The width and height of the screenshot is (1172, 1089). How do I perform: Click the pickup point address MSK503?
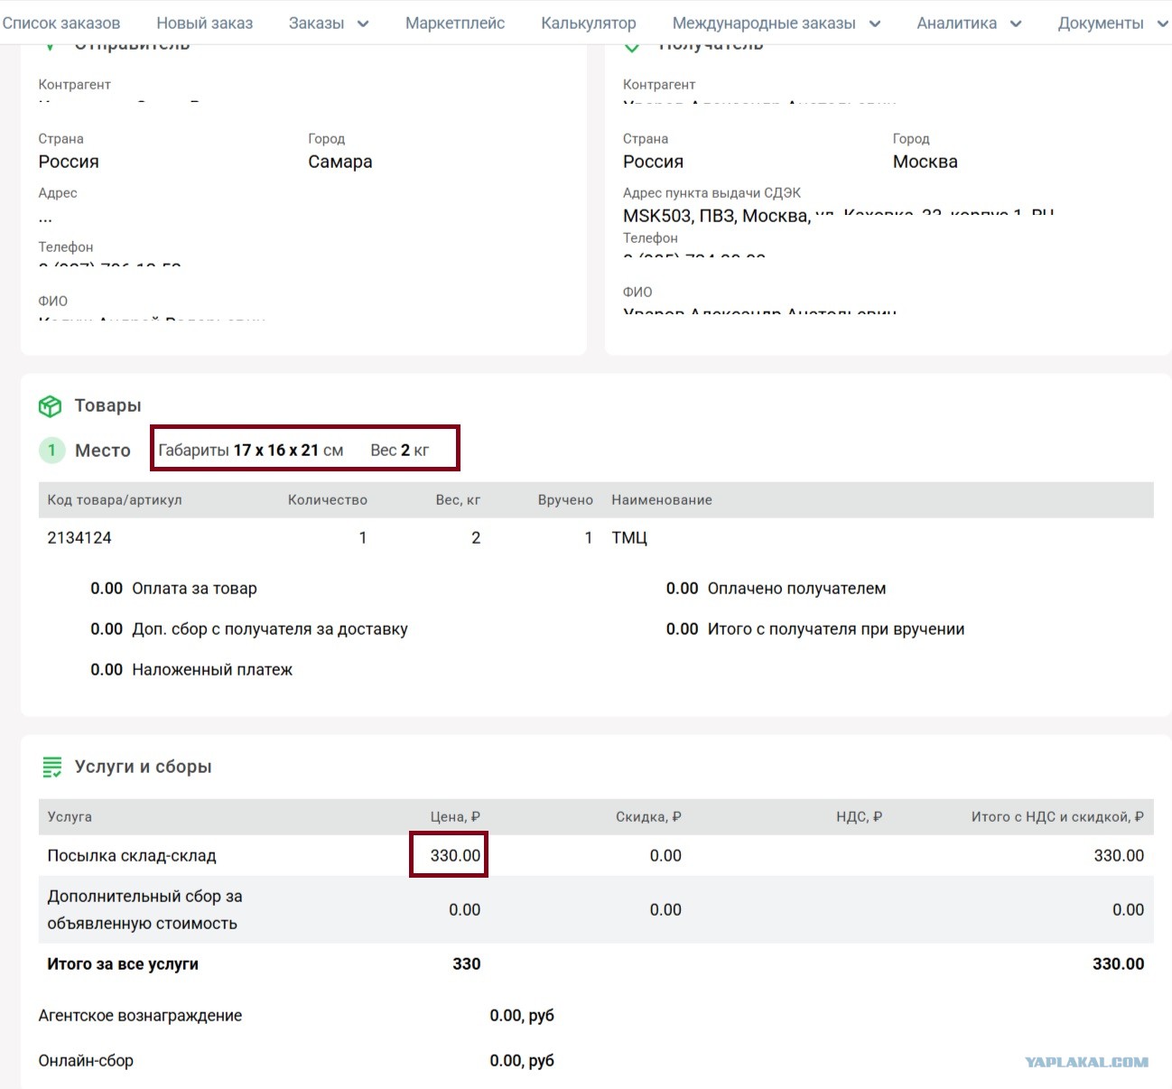pyautogui.click(x=839, y=215)
